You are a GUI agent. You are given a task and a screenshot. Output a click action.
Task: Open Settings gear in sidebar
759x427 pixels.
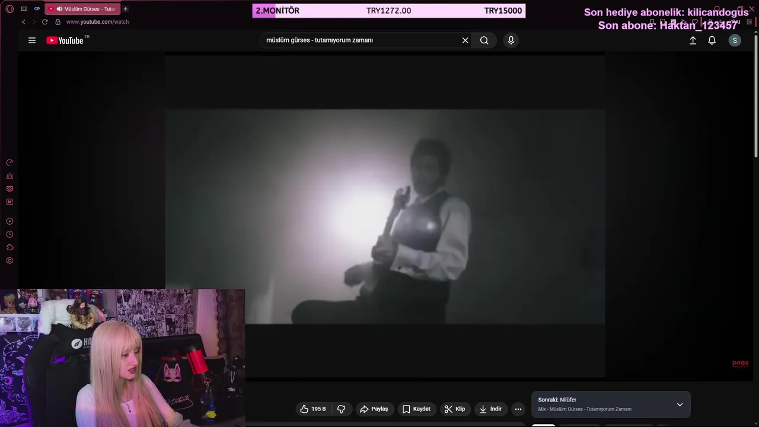click(x=9, y=260)
